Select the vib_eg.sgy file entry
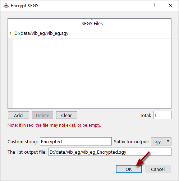Screen dimensions: 179x181 tap(92, 33)
